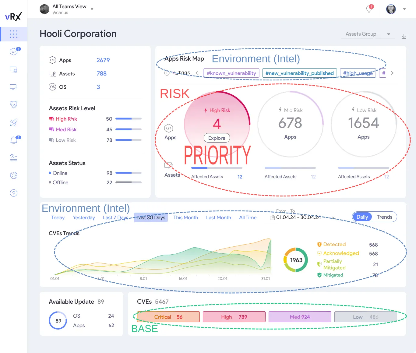Open the monitor settings sidebar icon

coord(14,87)
